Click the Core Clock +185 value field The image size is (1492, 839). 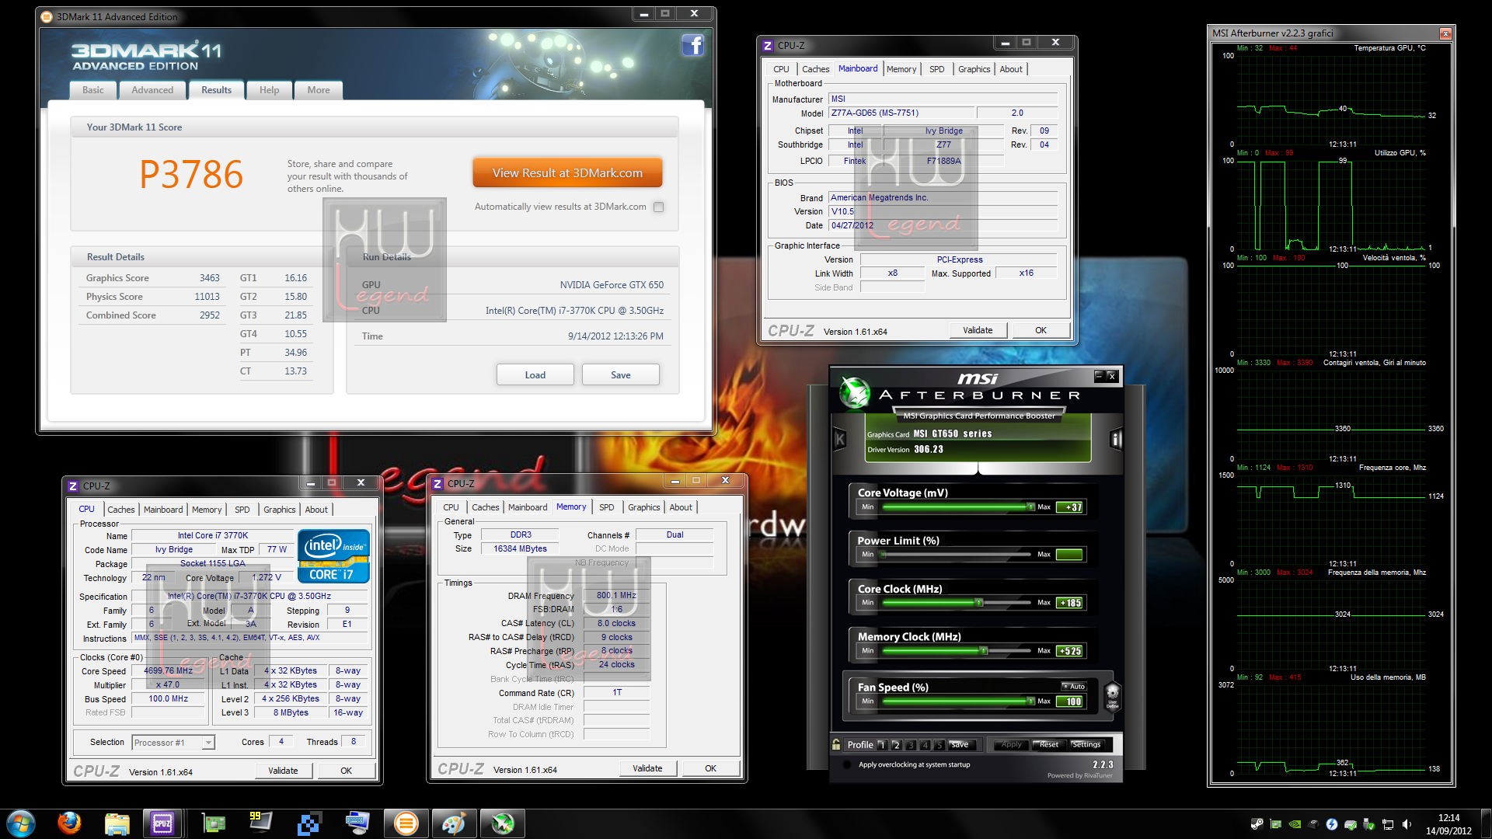pyautogui.click(x=1070, y=603)
